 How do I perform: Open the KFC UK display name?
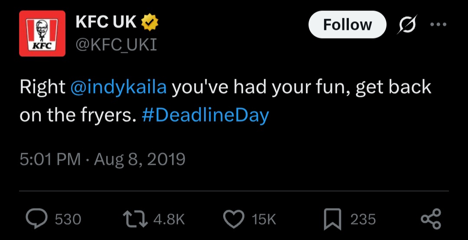click(106, 22)
